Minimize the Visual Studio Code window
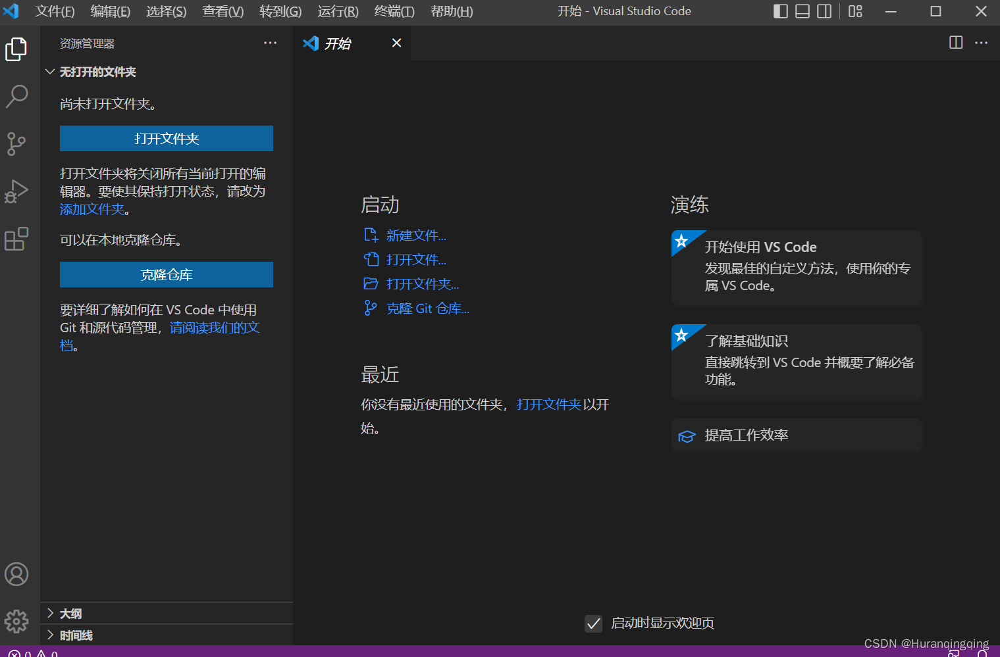The image size is (1000, 657). (x=891, y=11)
